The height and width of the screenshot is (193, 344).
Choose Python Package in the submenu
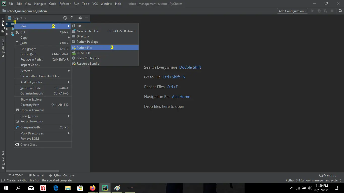click(x=87, y=42)
